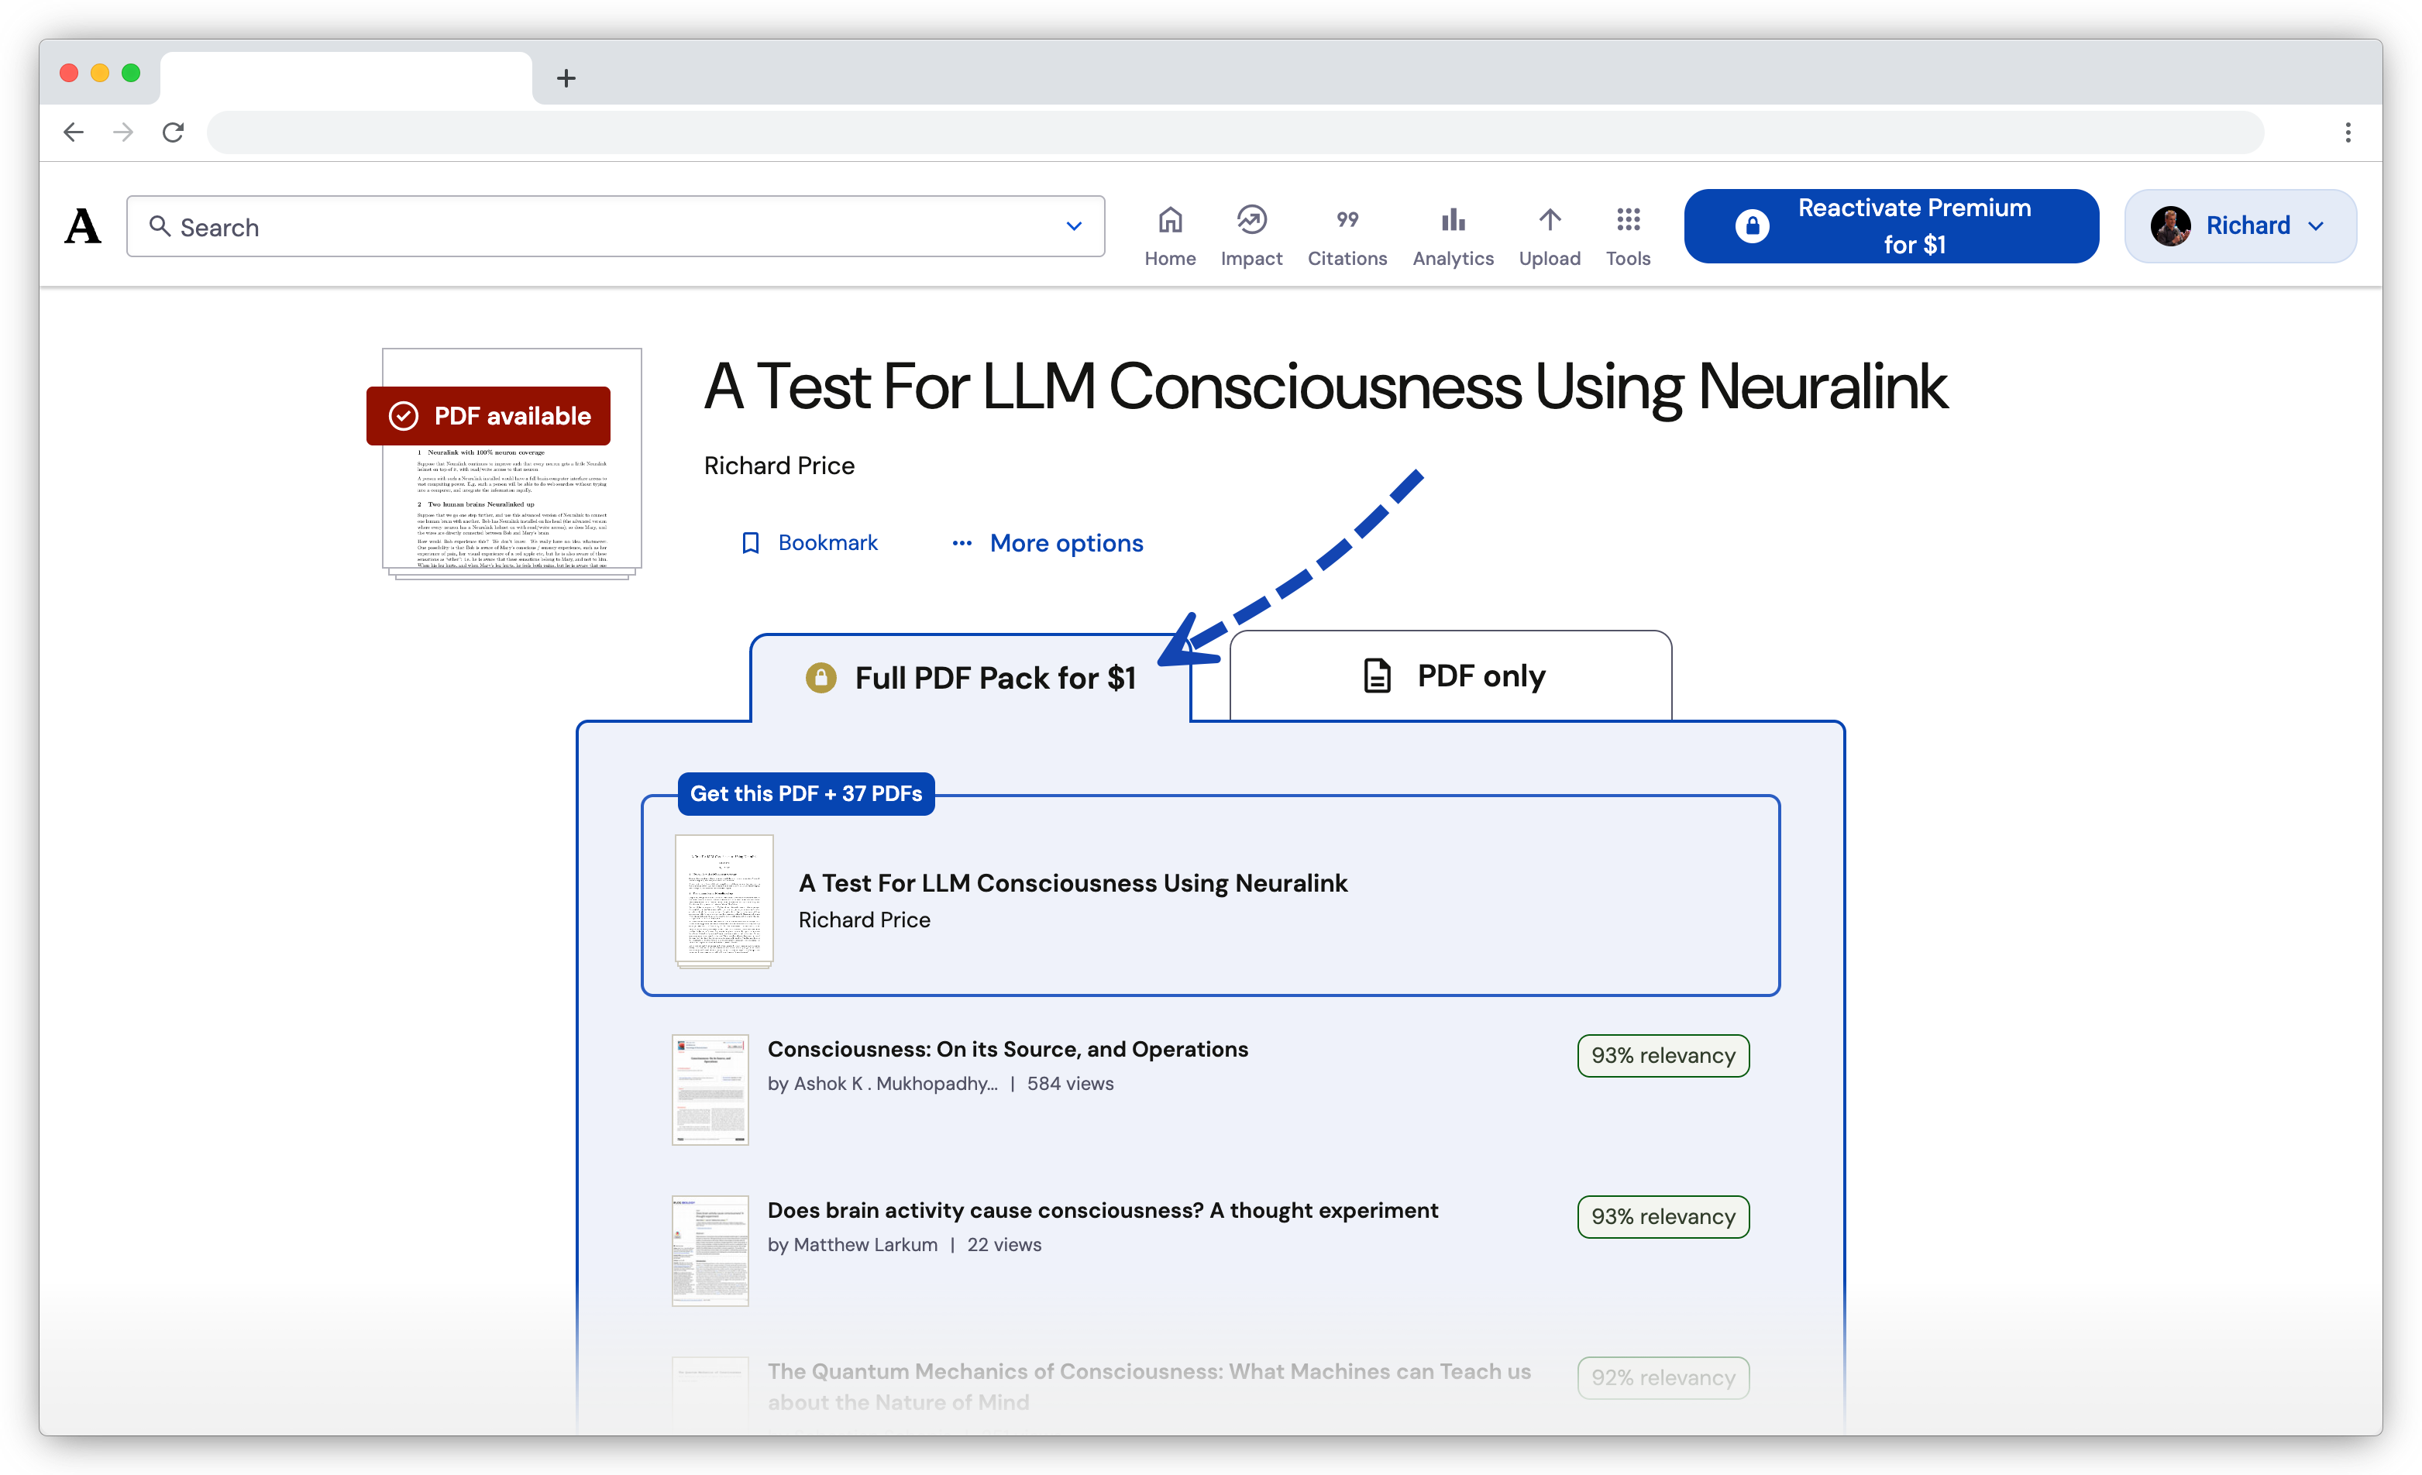2422x1475 pixels.
Task: Open Consciousness: On its Source thumbnail
Action: point(710,1090)
